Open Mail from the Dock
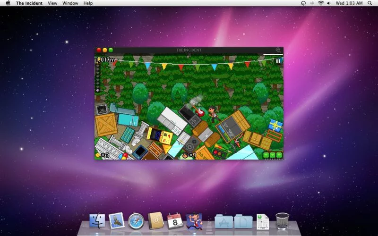378x236 pixels. [x=116, y=220]
